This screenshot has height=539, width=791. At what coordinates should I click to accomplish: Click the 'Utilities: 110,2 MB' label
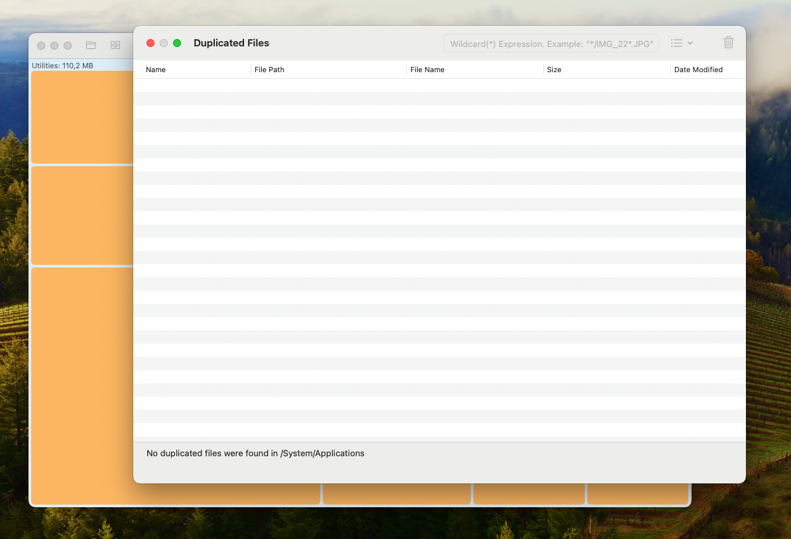(62, 66)
